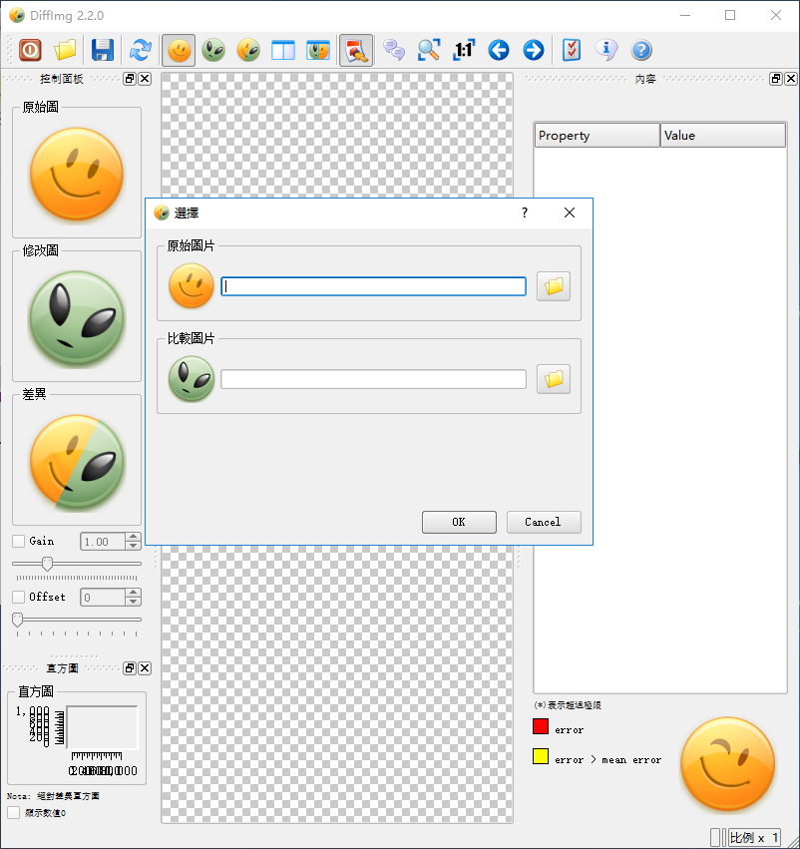Screen dimensions: 800x849
Task: Increase Gain value with spinner up arrow
Action: point(134,537)
